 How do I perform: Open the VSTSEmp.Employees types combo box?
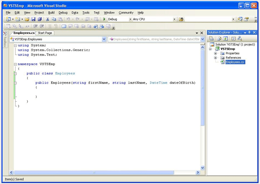[x=58, y=39]
